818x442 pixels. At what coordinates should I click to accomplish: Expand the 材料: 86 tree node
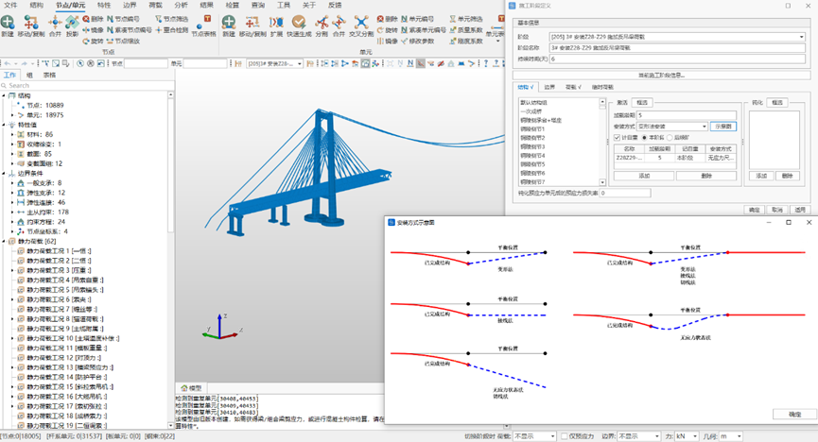[x=12, y=135]
